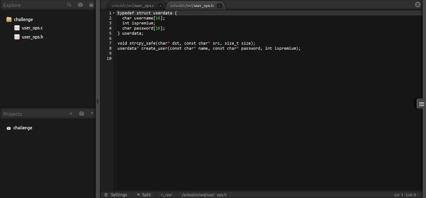
Task: Select the challenge folder in Explore
Action: 23,19
